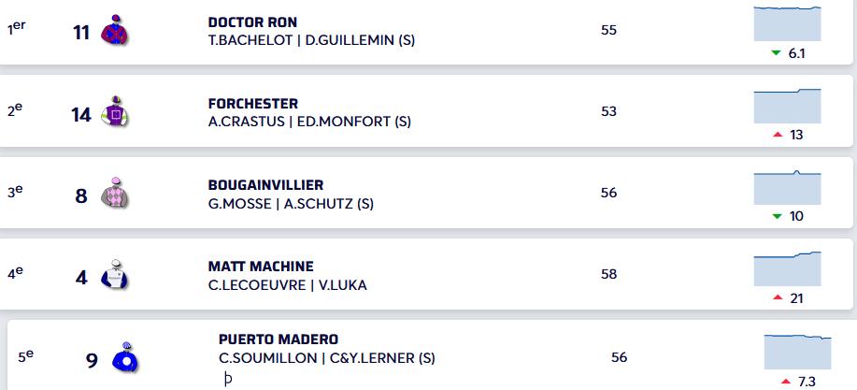Click red up arrow beside odds 13
The width and height of the screenshot is (857, 390).
point(777,135)
